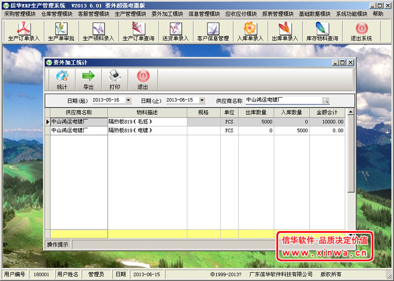Click first row's 中山鸿运电镀厂 supplier cell

pos(79,122)
